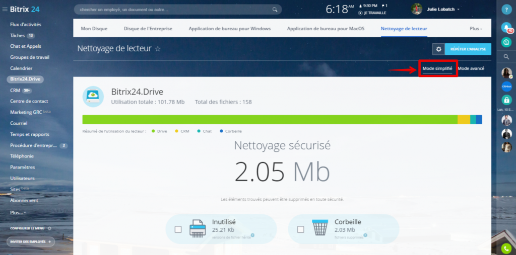Screen dimensions: 516x255
Task: Click the favorite star beside Nettoyage de lecteur
Action: (x=158, y=49)
